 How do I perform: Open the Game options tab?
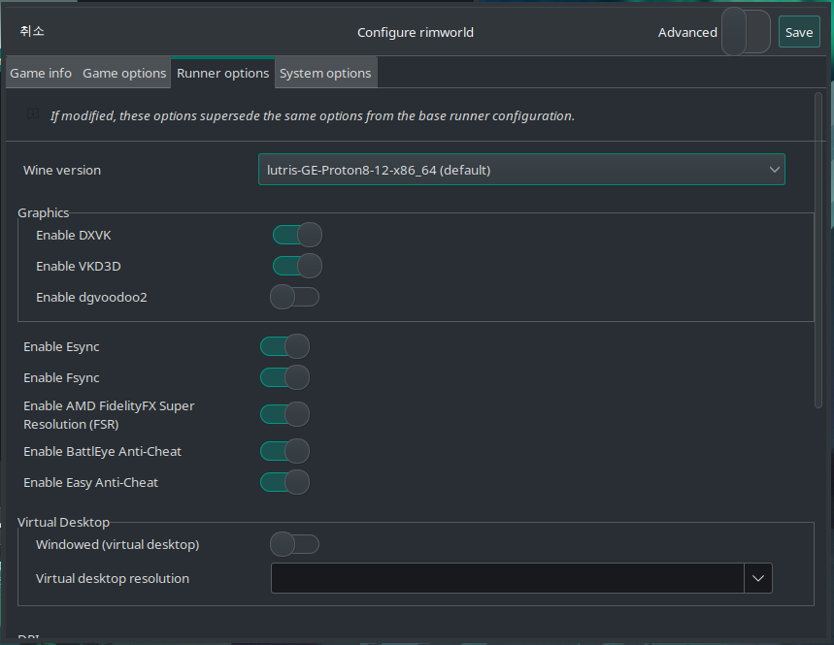pyautogui.click(x=124, y=73)
